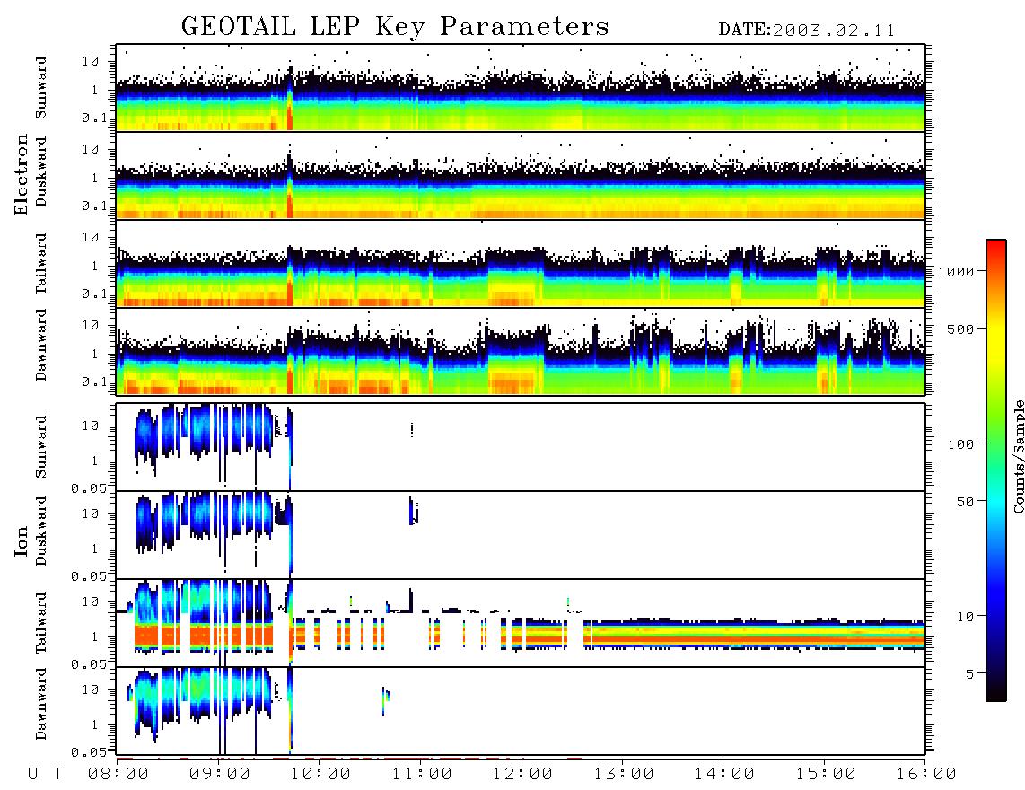
Task: Click the Electron Sunward spectrogram plot
Action: point(521,88)
